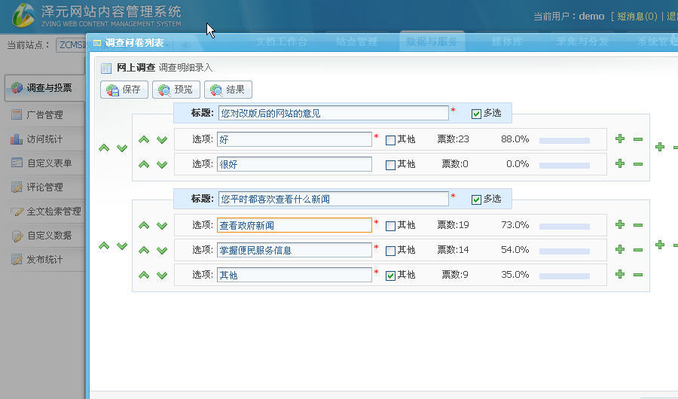Select the 广告管理 menu entry
The image size is (678, 399).
(44, 115)
